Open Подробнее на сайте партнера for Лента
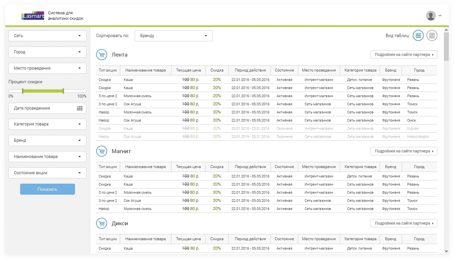 point(404,55)
